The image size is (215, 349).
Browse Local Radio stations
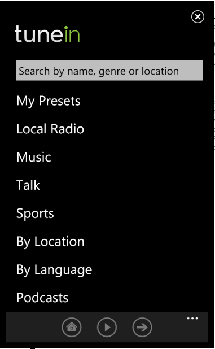[50, 129]
